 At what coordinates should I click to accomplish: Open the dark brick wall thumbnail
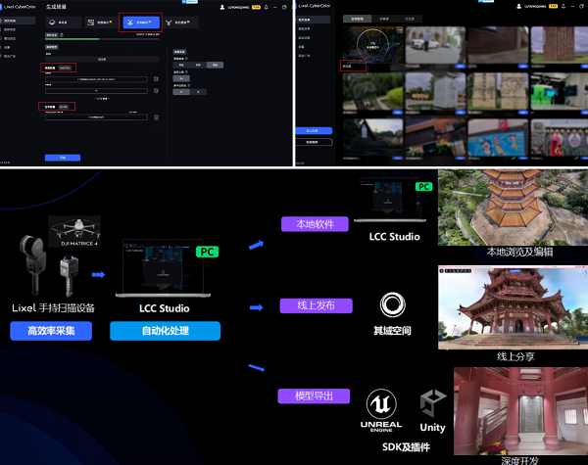(x=498, y=45)
